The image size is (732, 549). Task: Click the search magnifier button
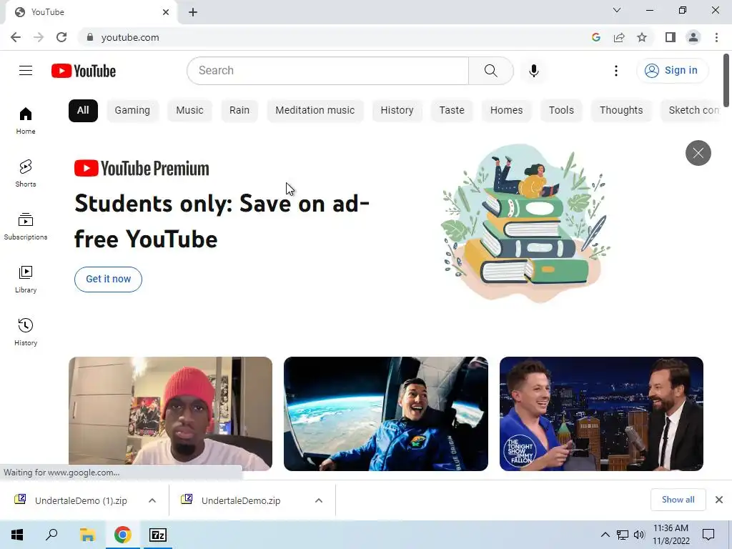(x=490, y=71)
